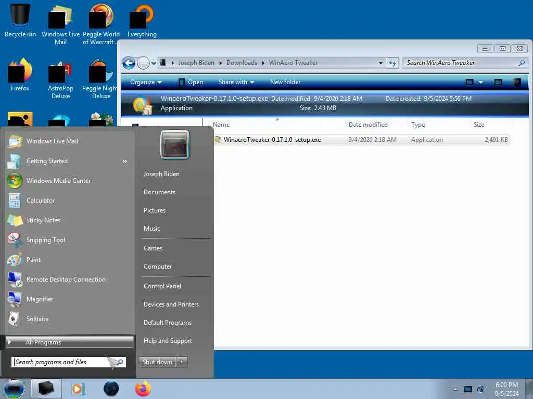
Task: Expand the view options dropdown arrow
Action: [x=480, y=82]
